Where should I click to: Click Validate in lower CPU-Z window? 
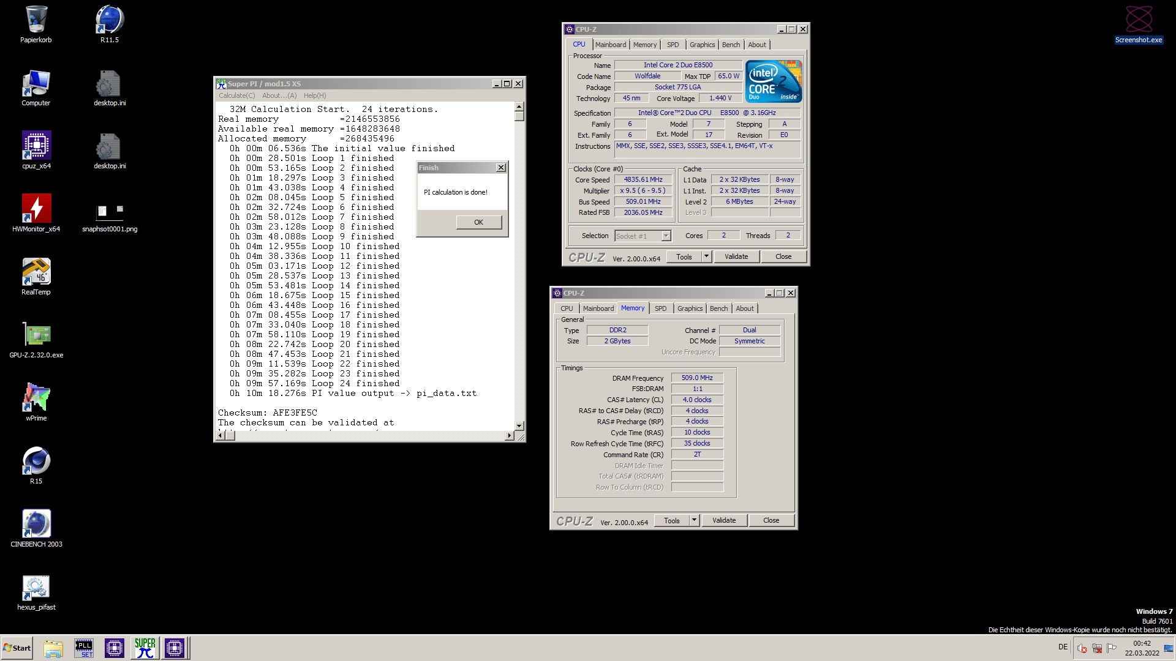tap(725, 521)
